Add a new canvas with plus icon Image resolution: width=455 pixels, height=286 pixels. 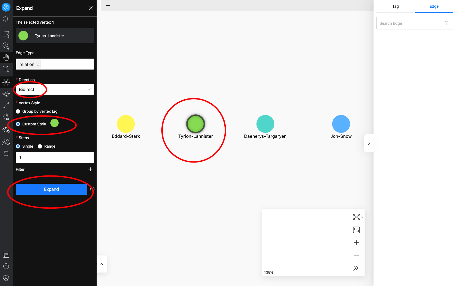108,5
